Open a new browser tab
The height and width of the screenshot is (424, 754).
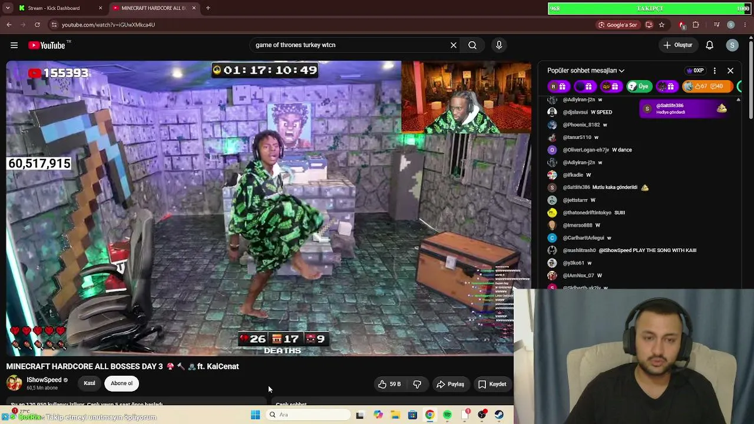click(208, 8)
